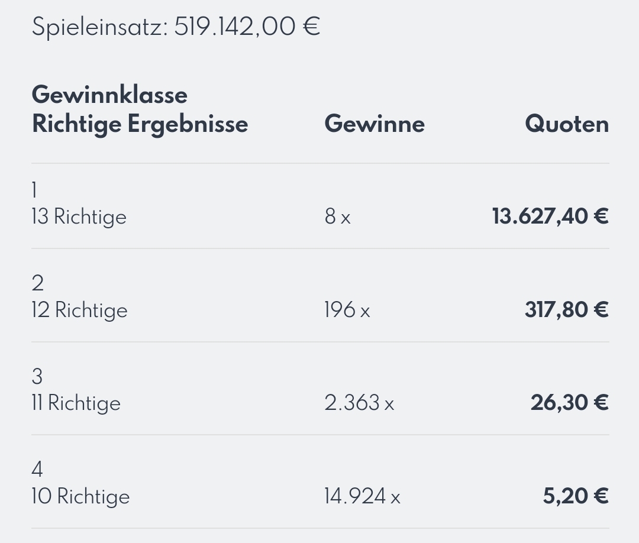The width and height of the screenshot is (639, 543).
Task: Select the 26,30 € payout amount
Action: [x=570, y=403]
